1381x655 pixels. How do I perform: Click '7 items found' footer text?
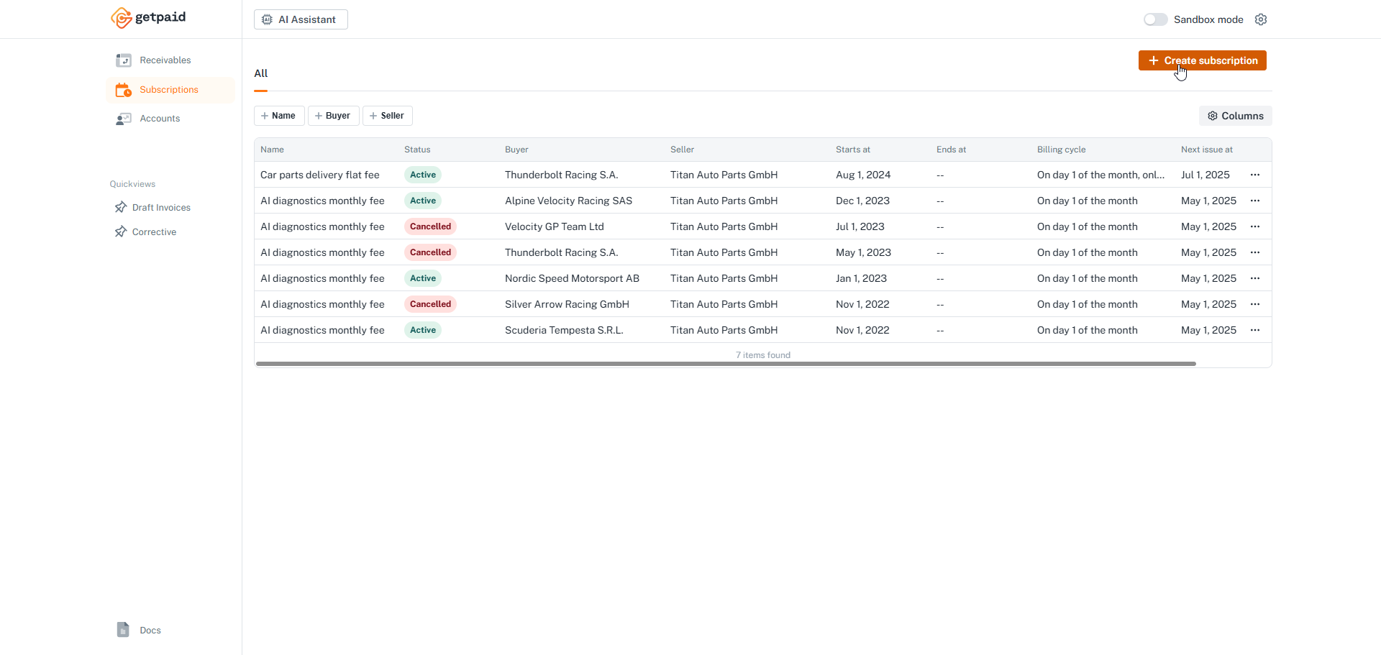tap(762, 355)
